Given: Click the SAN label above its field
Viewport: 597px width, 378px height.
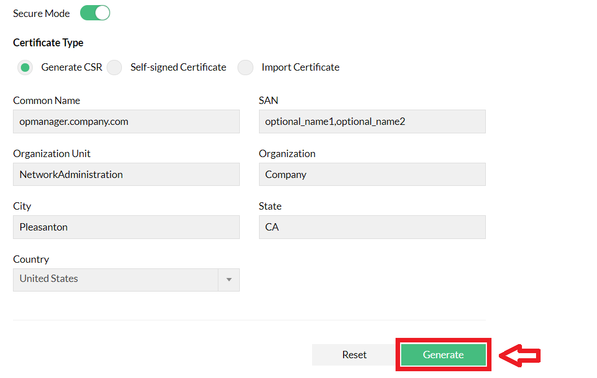Looking at the screenshot, I should (269, 101).
